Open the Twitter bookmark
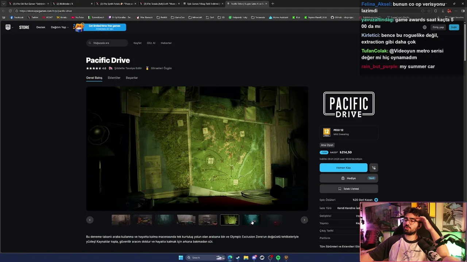 (x=33, y=17)
